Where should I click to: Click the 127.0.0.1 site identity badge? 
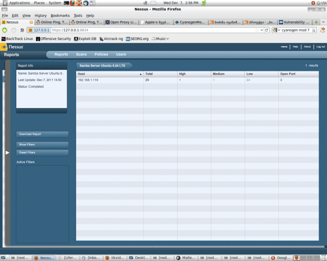click(39, 30)
